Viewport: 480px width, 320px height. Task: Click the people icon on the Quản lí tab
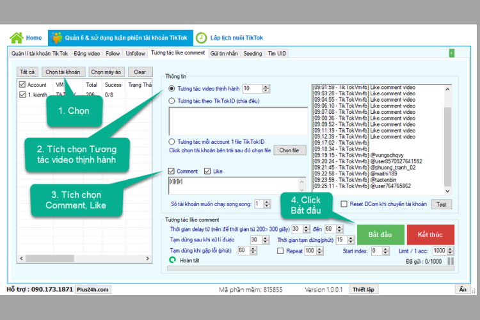click(56, 37)
